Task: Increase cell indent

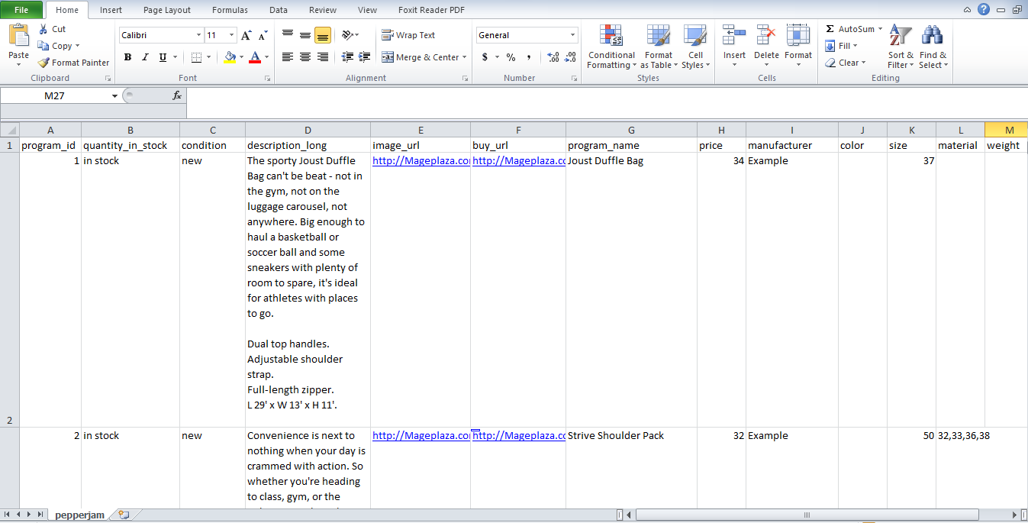Action: (x=365, y=57)
